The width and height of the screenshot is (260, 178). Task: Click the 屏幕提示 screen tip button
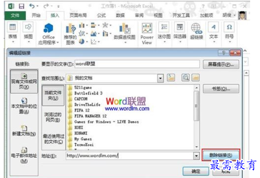(x=221, y=65)
